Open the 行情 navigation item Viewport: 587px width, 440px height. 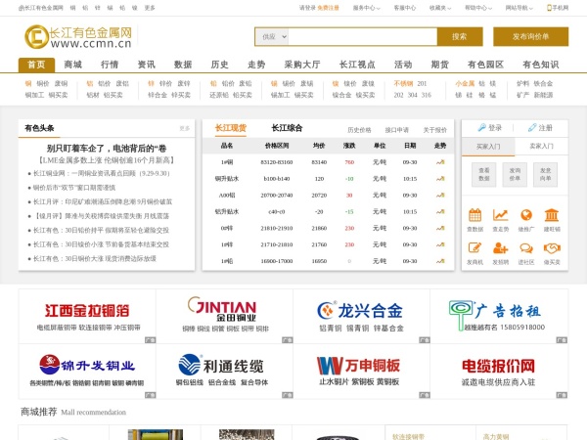tap(110, 65)
